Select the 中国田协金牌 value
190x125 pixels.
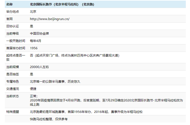(x=39, y=33)
